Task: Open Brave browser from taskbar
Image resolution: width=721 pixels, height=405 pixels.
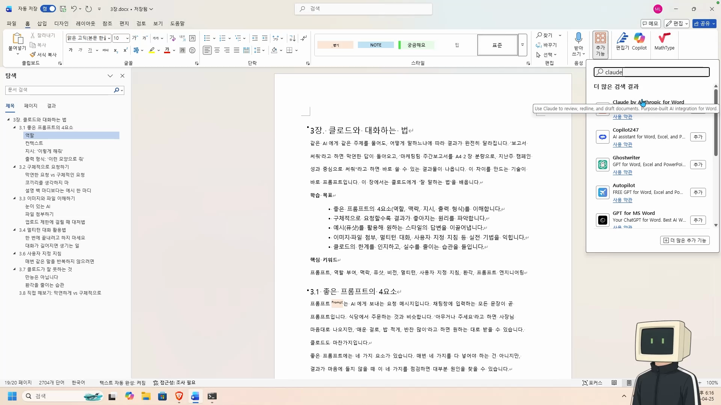Action: click(179, 396)
